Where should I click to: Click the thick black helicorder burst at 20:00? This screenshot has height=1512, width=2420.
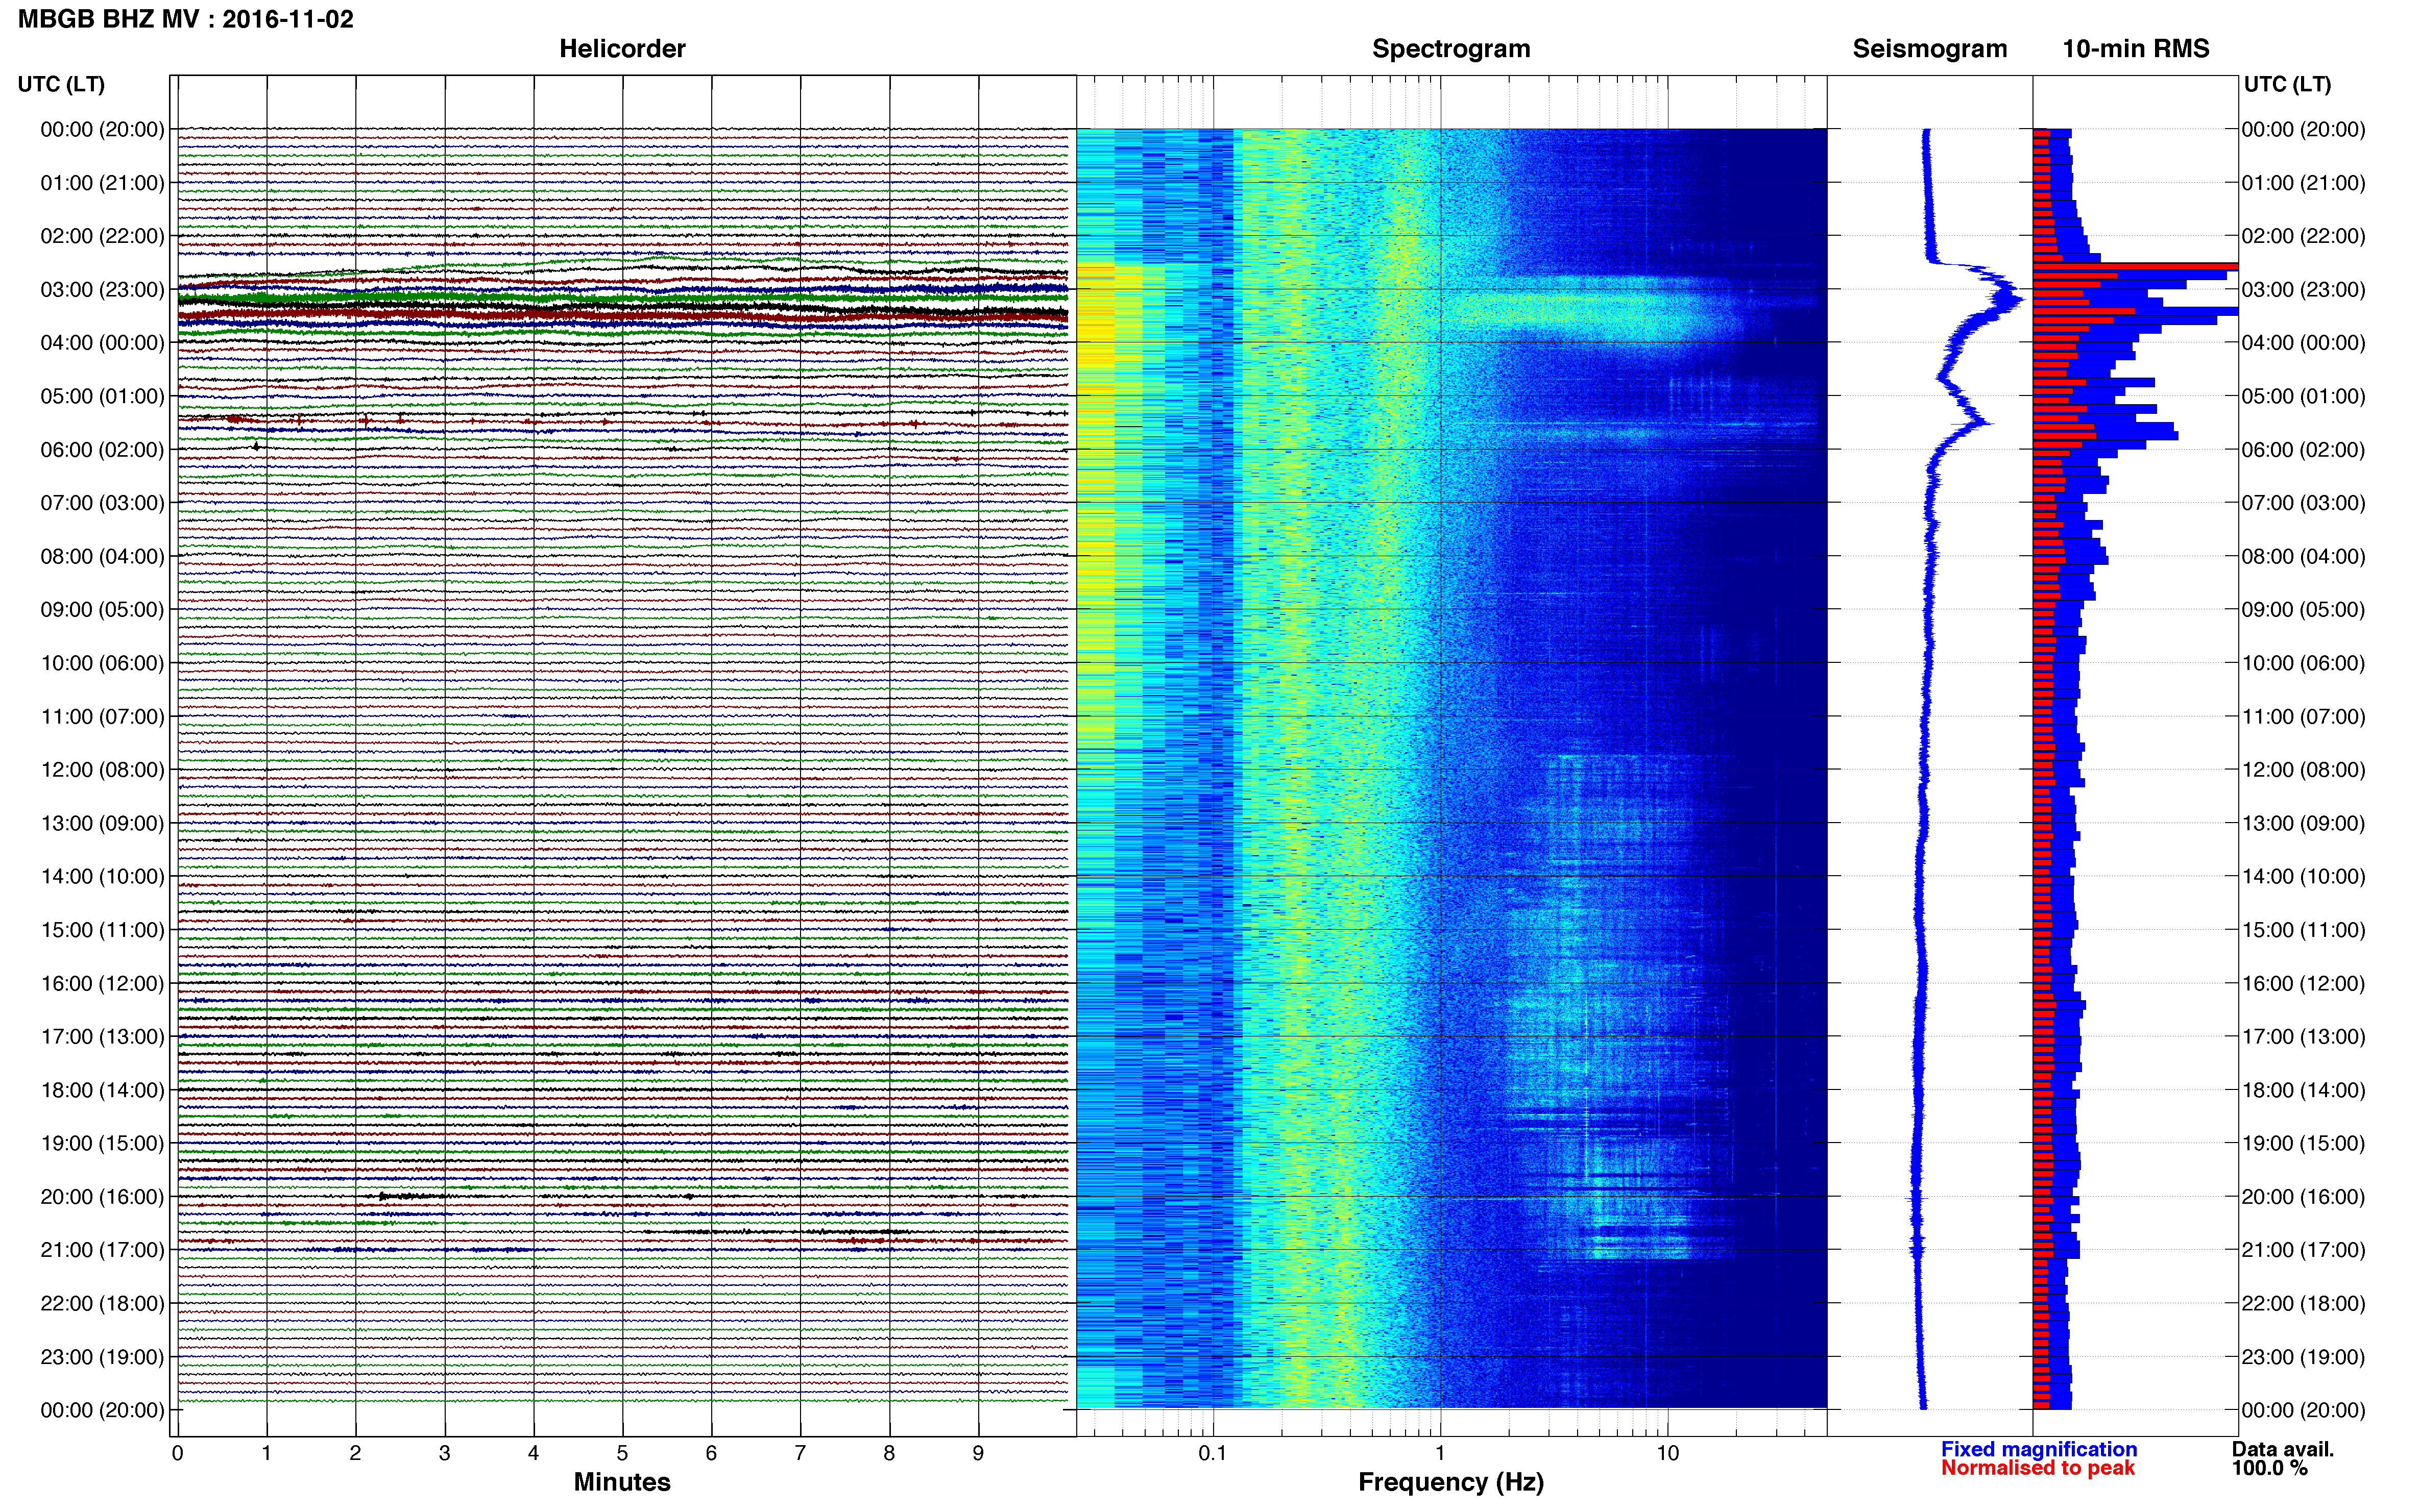click(x=412, y=1196)
